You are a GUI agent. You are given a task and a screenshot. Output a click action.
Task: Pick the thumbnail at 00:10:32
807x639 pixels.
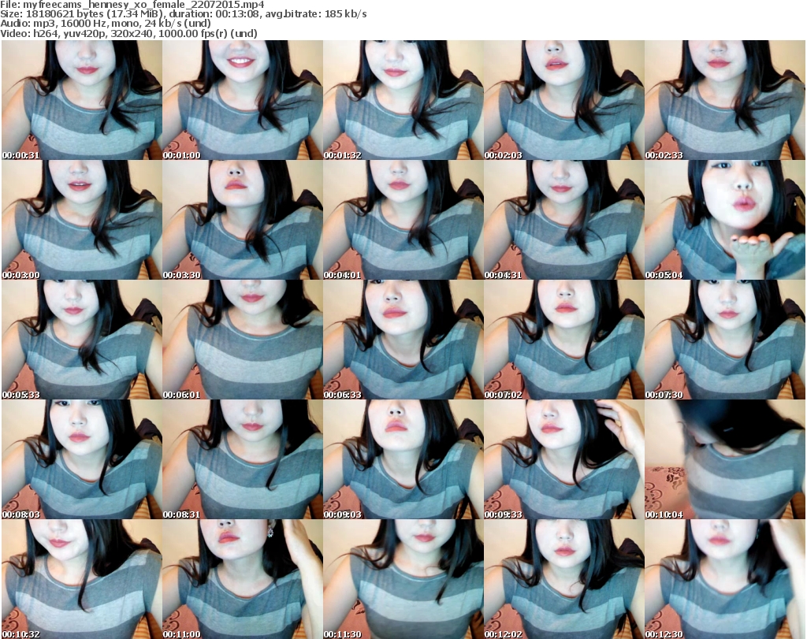coord(82,579)
